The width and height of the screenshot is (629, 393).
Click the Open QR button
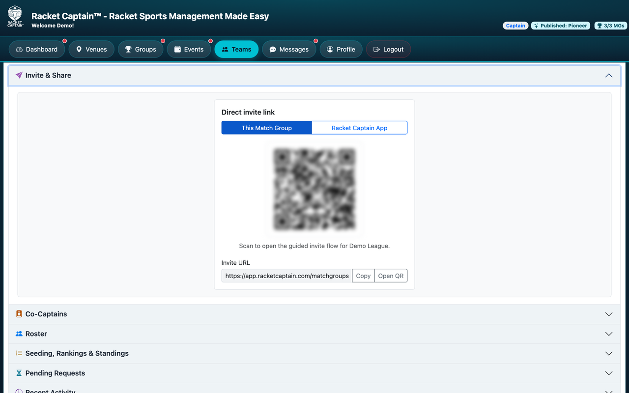point(391,276)
